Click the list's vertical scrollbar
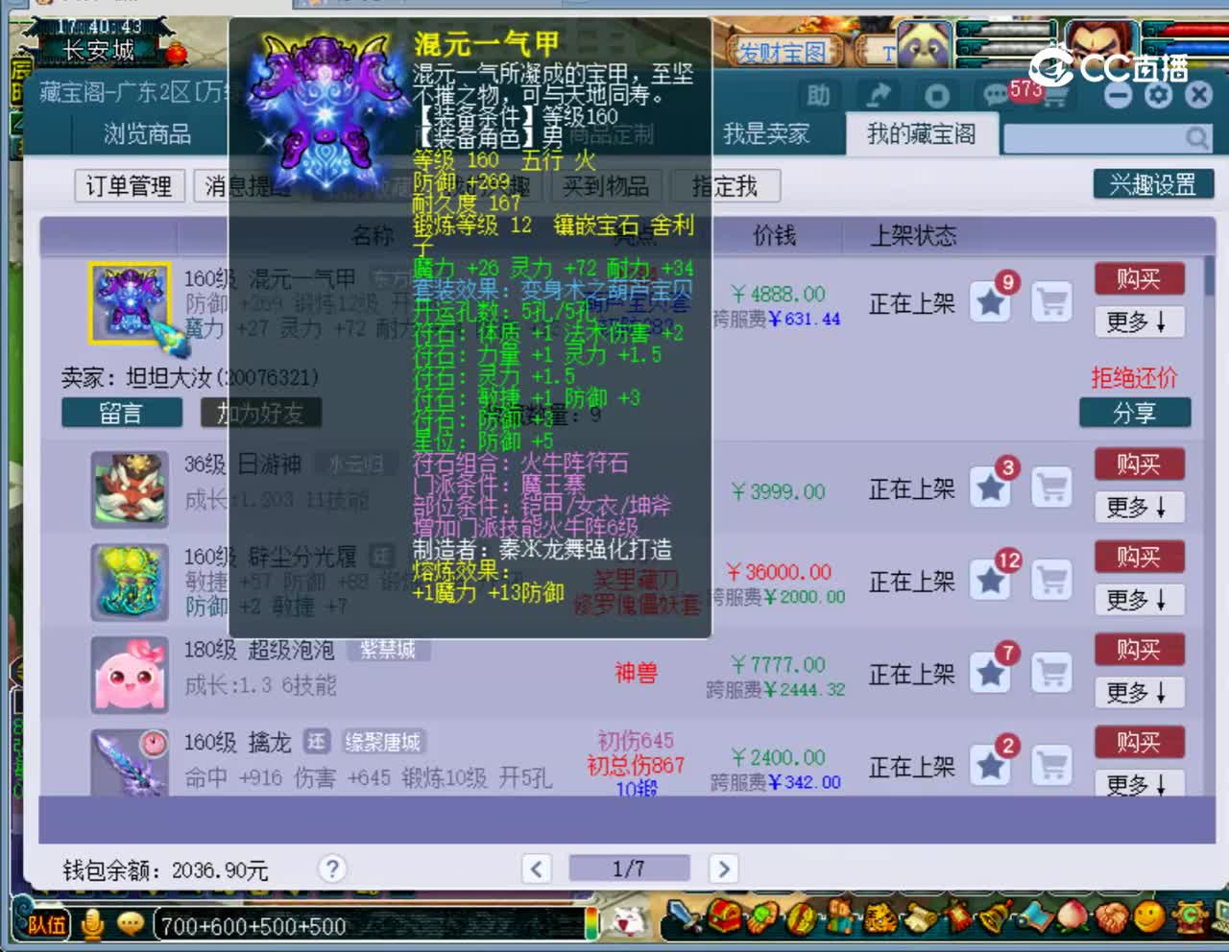This screenshot has width=1229, height=952. point(1208,276)
